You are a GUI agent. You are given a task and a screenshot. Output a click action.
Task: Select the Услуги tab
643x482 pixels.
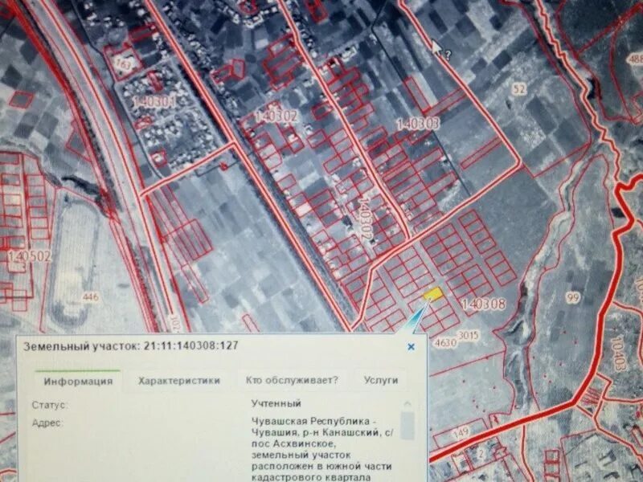(x=380, y=380)
